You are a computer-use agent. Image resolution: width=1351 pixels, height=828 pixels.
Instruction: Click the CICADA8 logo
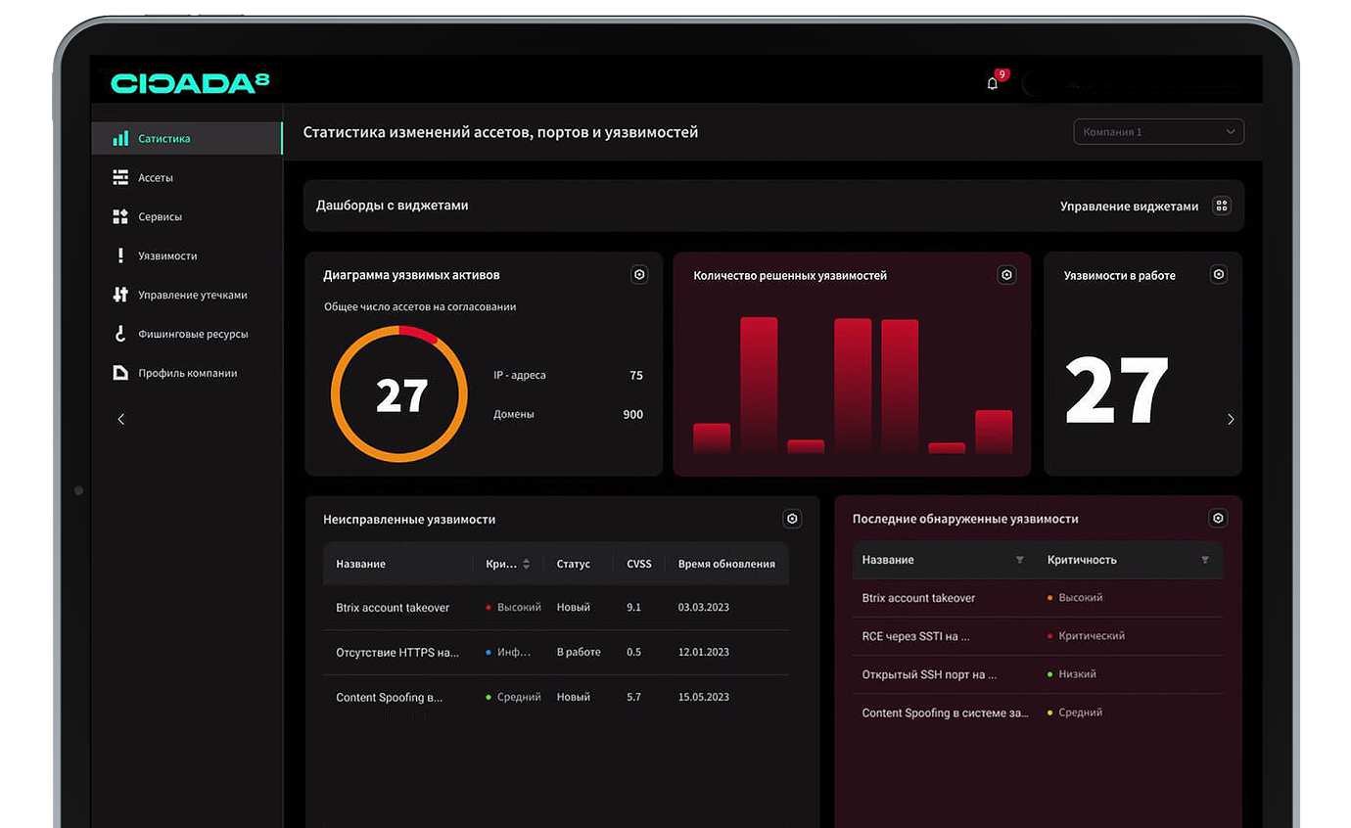click(190, 83)
